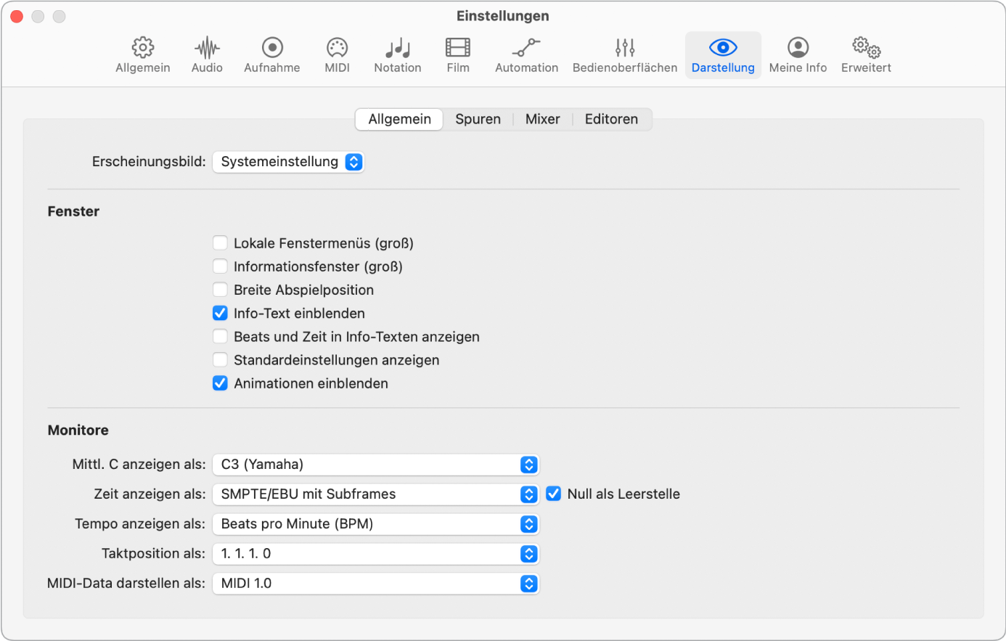
Task: Open the Allgemein gear settings pane
Action: [x=143, y=55]
